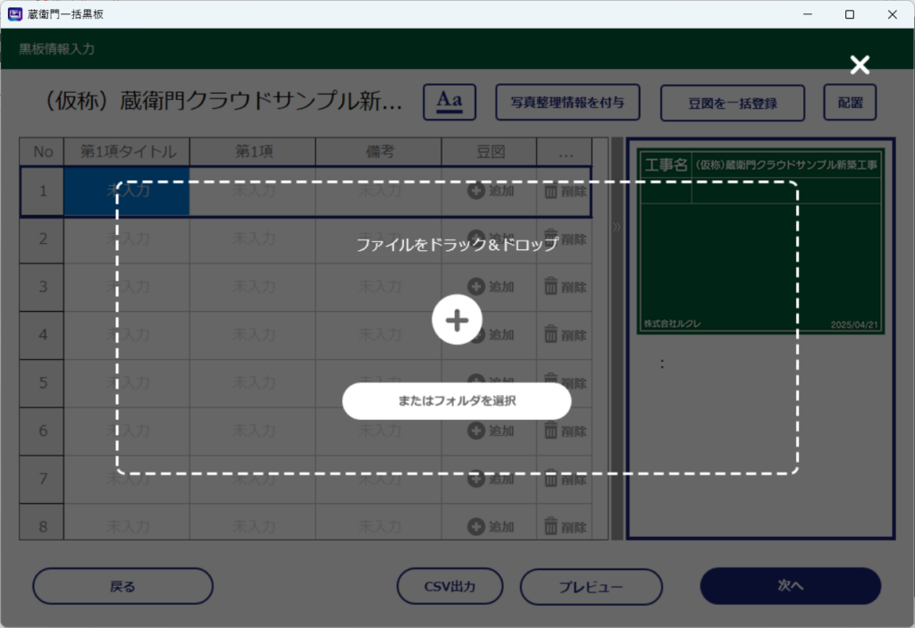Image resolution: width=915 pixels, height=628 pixels.
Task: Go back with the 戻る button
Action: click(x=122, y=586)
